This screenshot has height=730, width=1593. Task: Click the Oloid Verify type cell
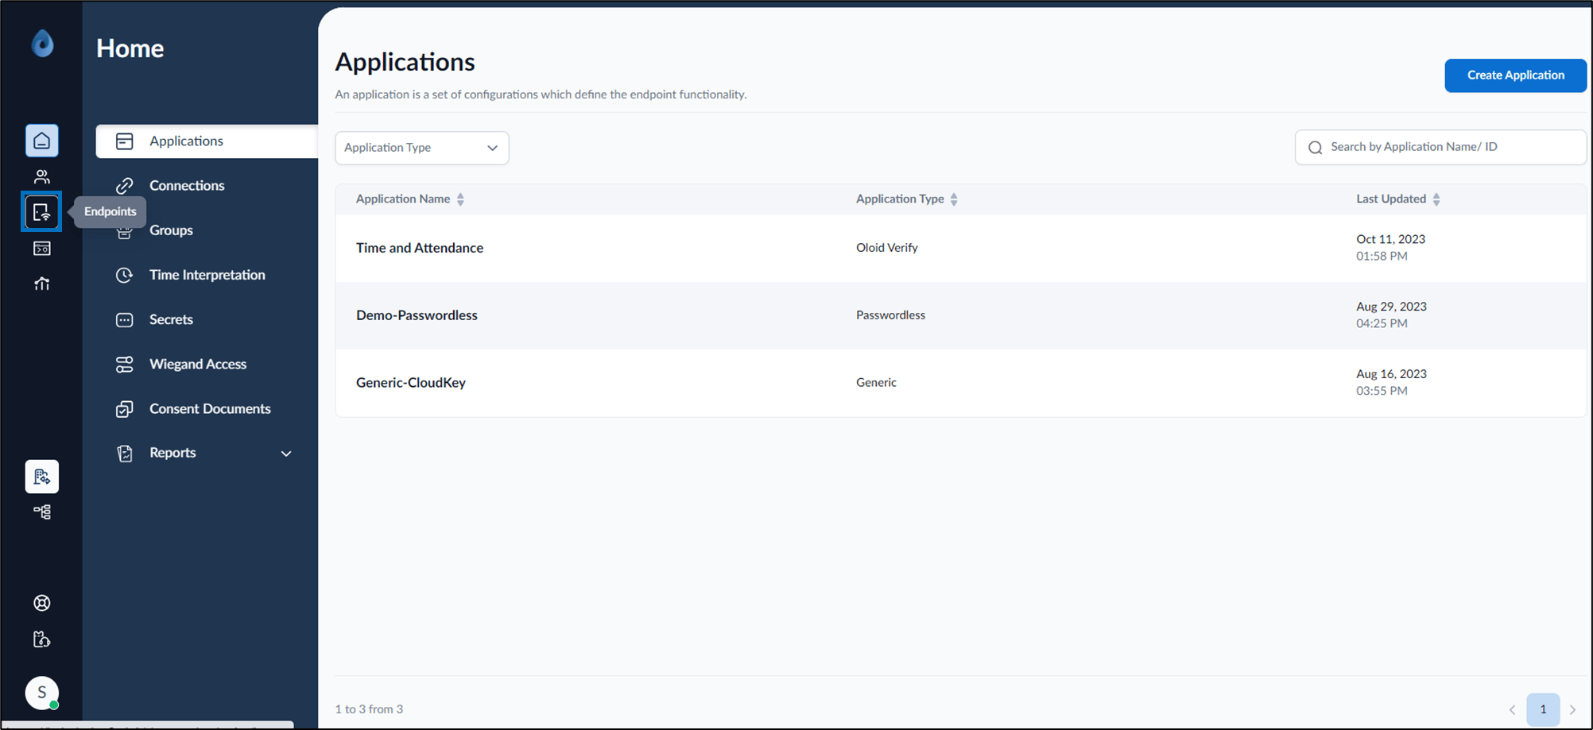click(x=887, y=248)
